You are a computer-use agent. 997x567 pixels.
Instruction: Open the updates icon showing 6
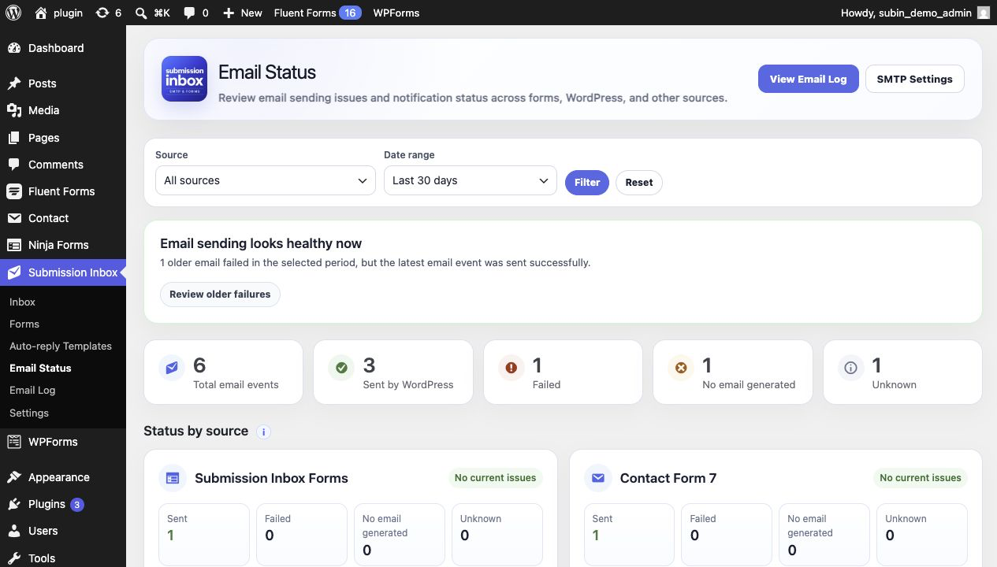tap(102, 13)
